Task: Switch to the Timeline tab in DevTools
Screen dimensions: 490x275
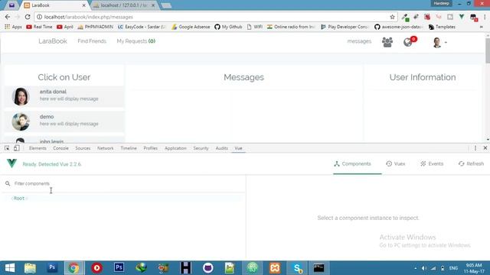Action: [x=129, y=148]
